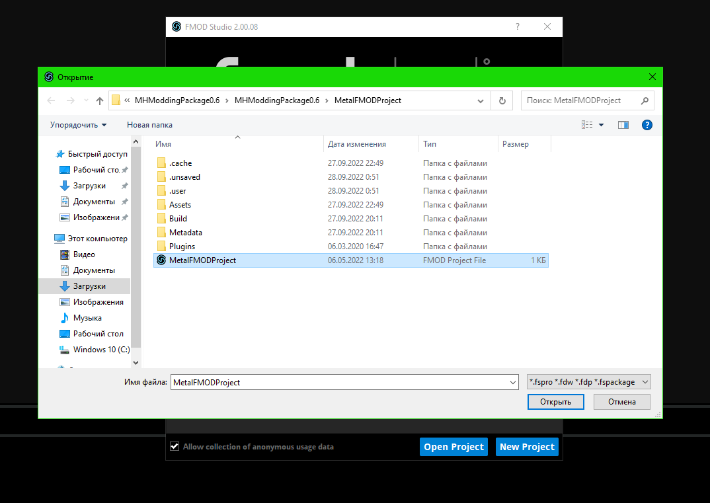The height and width of the screenshot is (503, 710).
Task: Click 1 КБ size cell
Action: click(538, 260)
